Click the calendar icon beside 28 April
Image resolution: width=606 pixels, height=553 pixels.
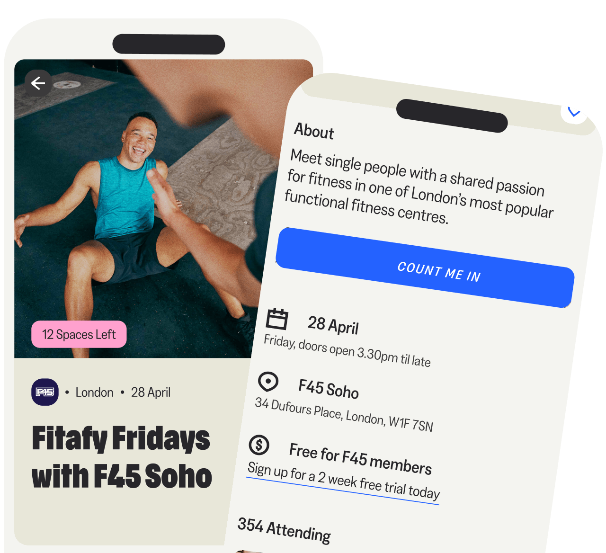pos(277,319)
